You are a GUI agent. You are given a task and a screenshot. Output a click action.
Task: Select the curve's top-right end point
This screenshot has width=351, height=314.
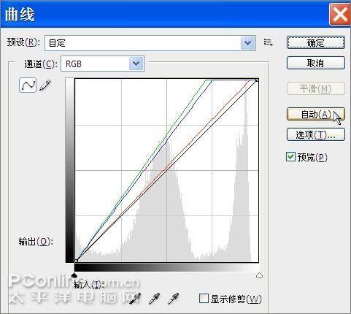point(257,80)
